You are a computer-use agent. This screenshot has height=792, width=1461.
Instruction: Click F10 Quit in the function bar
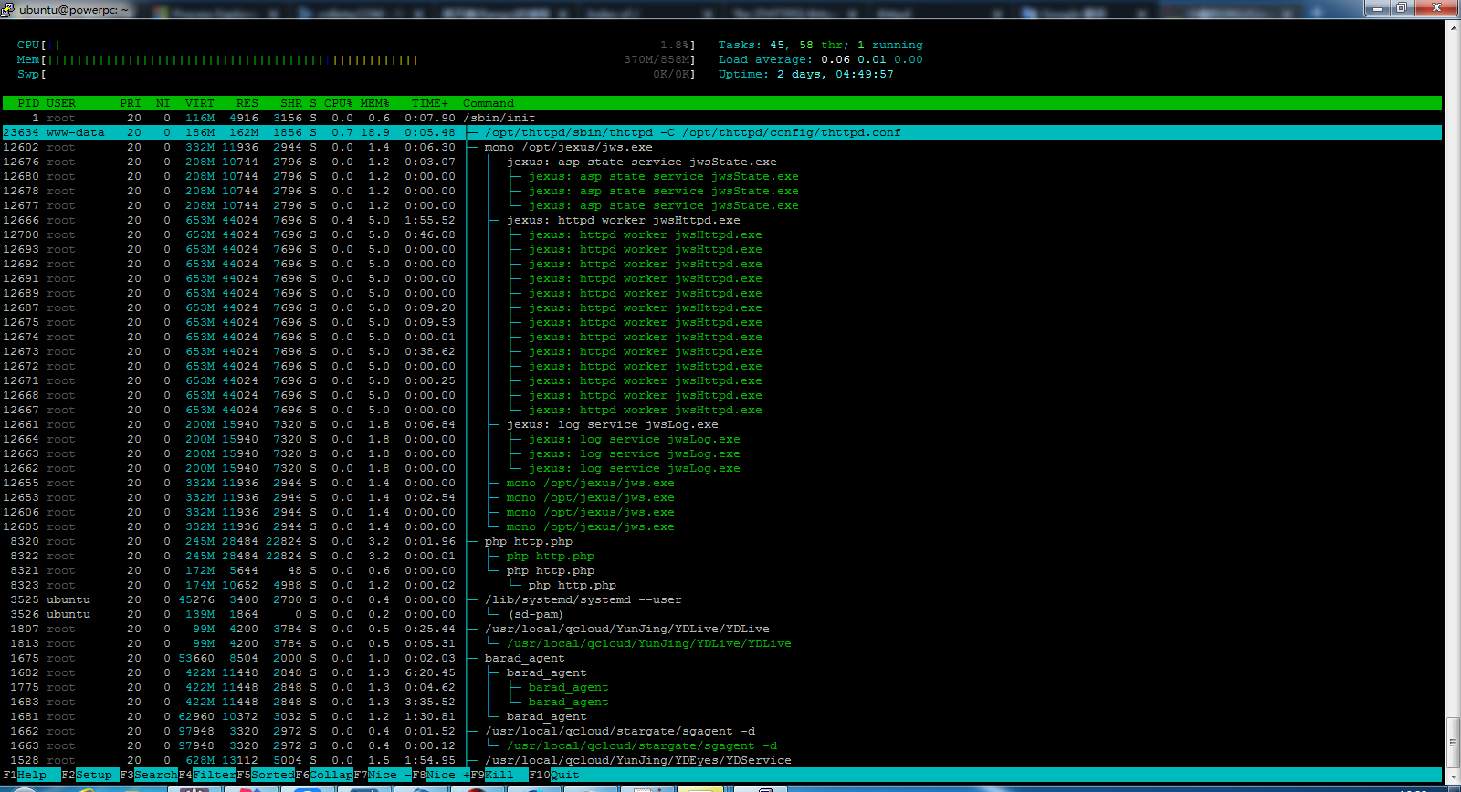tap(554, 775)
